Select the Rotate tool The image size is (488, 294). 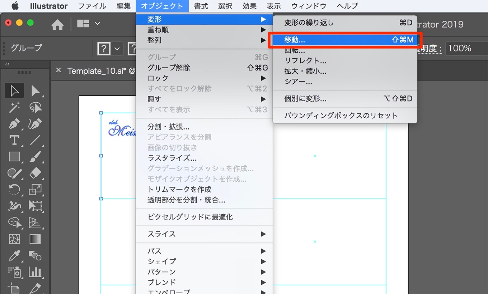[14, 190]
